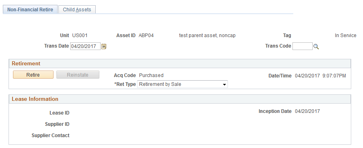The width and height of the screenshot is (363, 148).
Task: Switch to the Child Assets tab
Action: 77,10
